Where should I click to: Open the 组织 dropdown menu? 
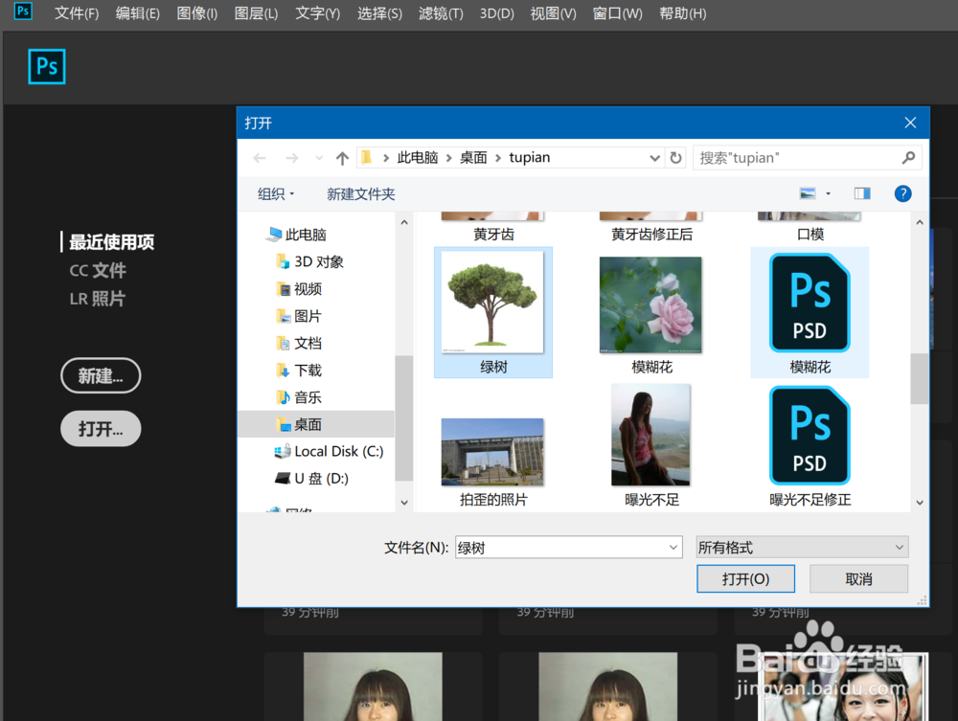(x=276, y=194)
